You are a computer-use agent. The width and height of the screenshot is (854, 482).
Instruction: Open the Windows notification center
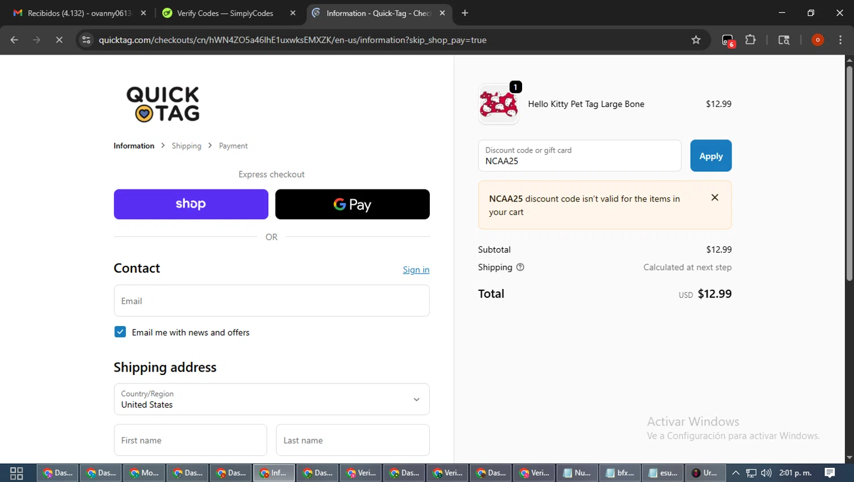(830, 473)
